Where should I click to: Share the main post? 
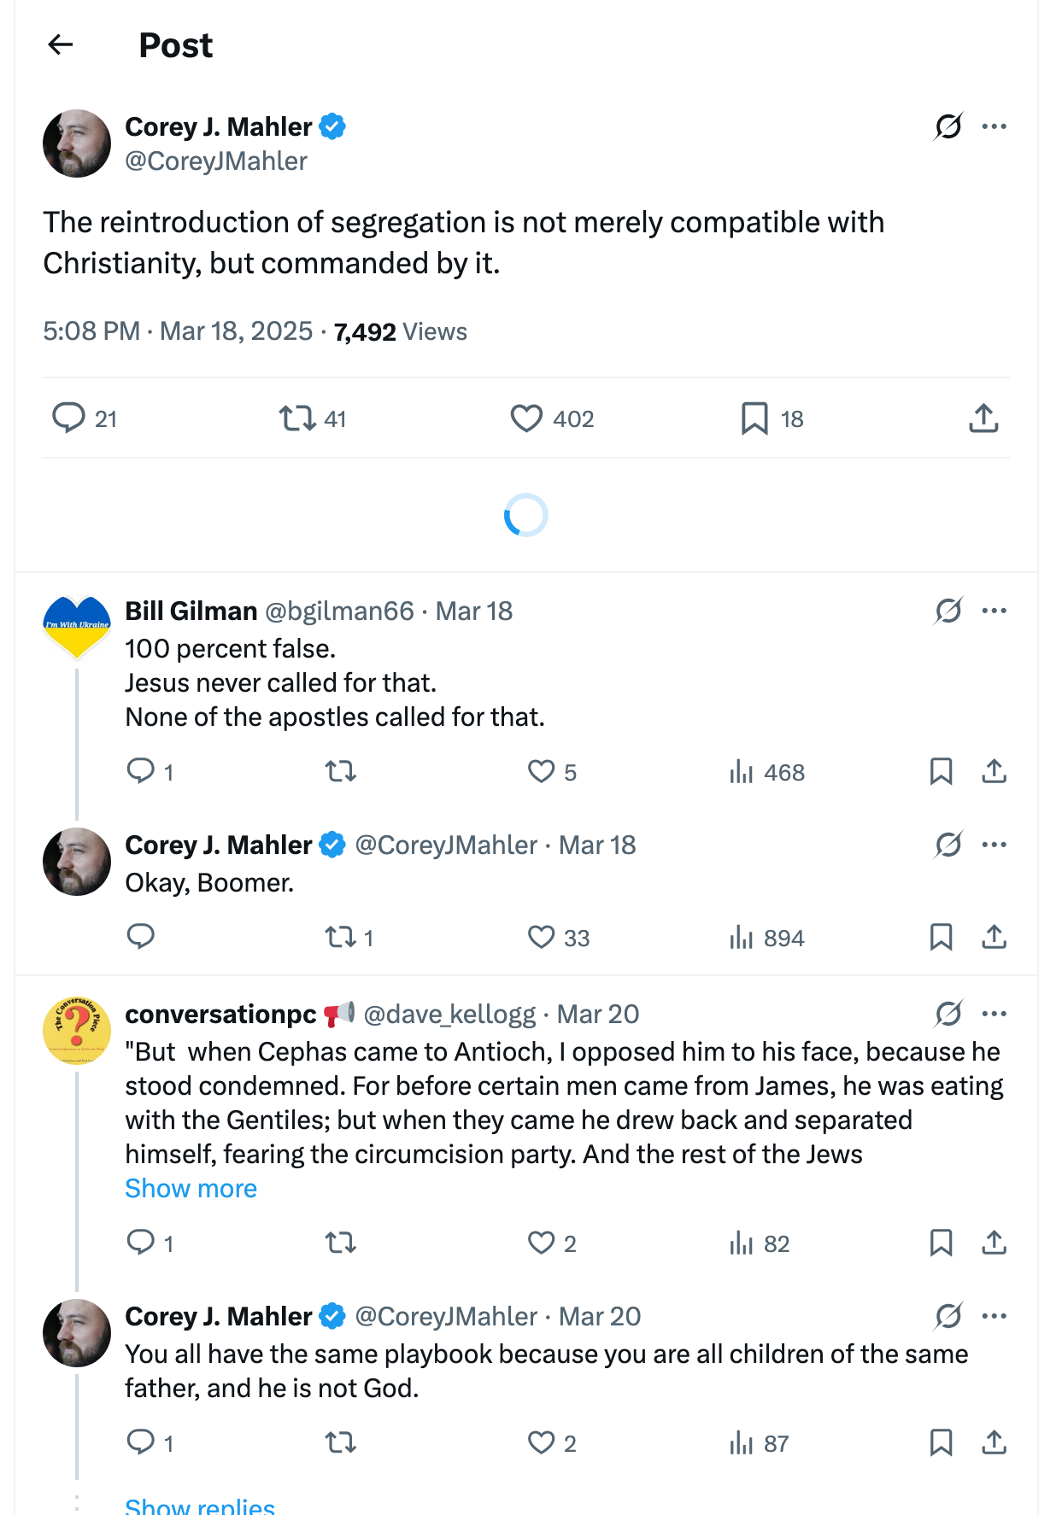tap(983, 418)
